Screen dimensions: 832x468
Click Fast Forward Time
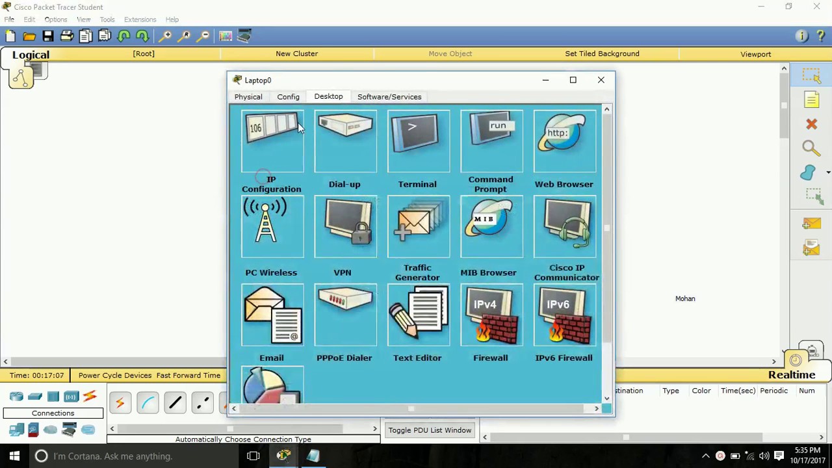[x=188, y=375]
